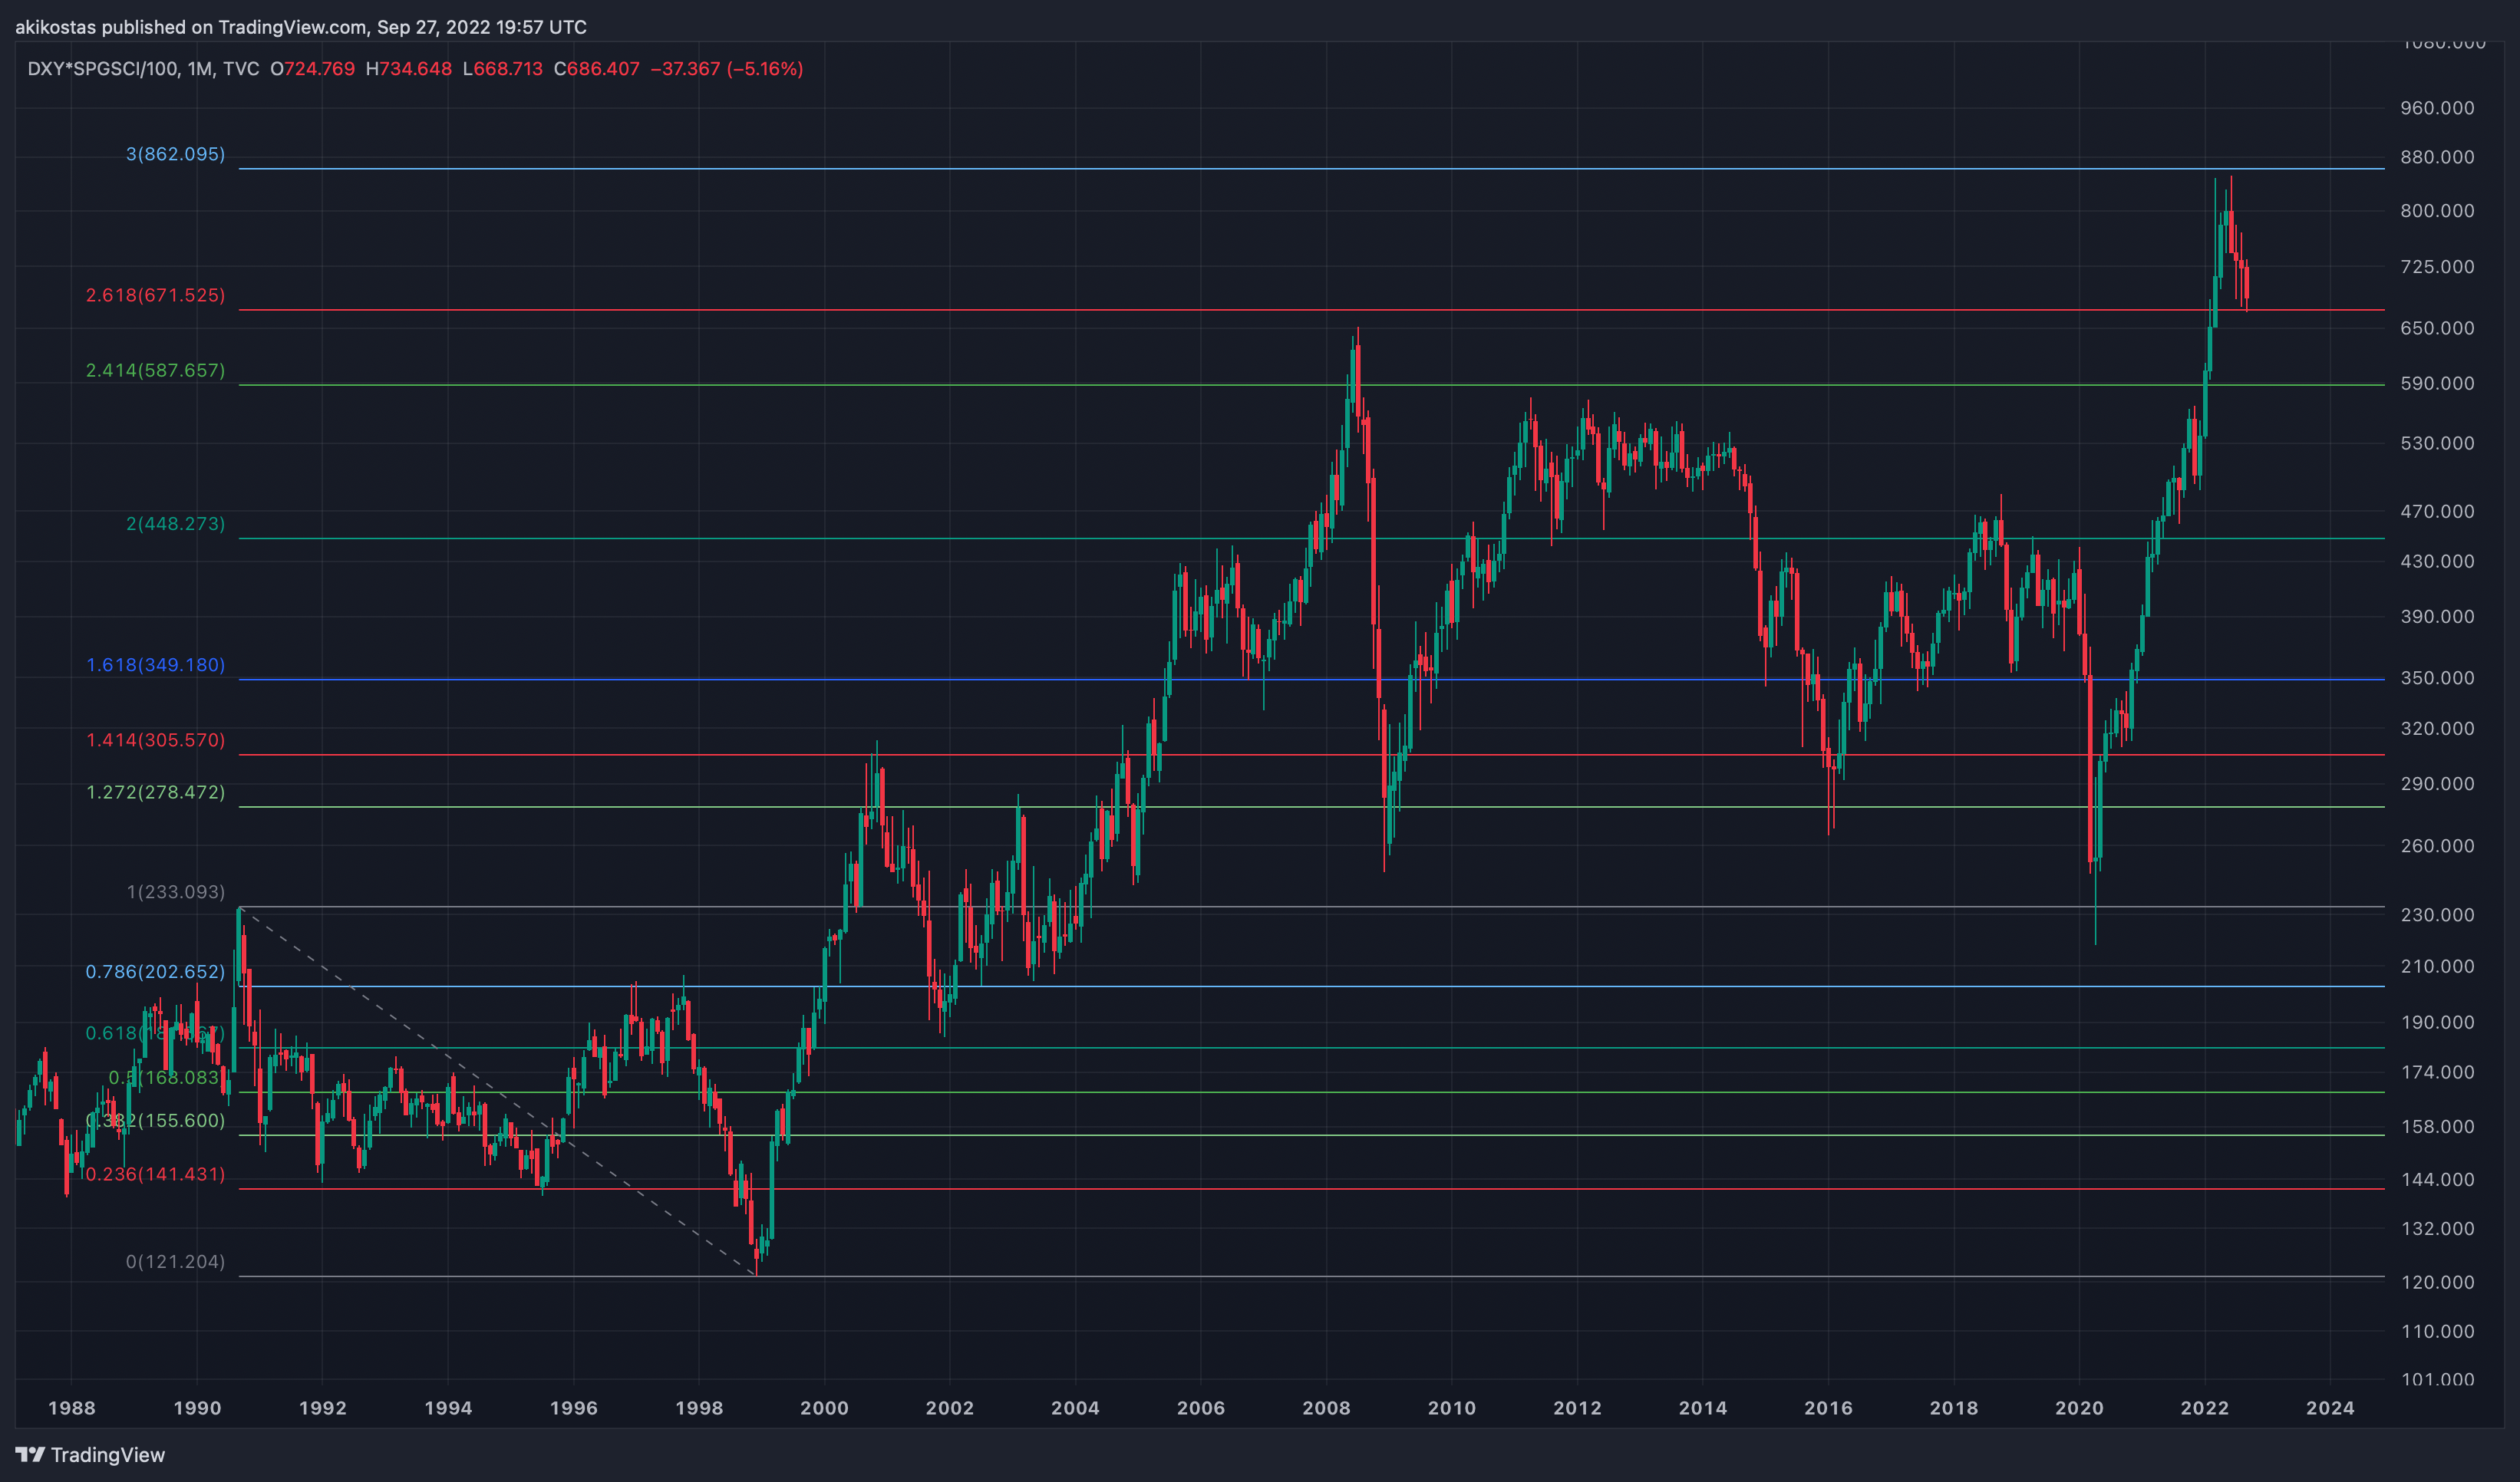The image size is (2520, 1482).
Task: Click the symbol title DXY*SPGSCI/100, 1M, TVC
Action: point(143,69)
